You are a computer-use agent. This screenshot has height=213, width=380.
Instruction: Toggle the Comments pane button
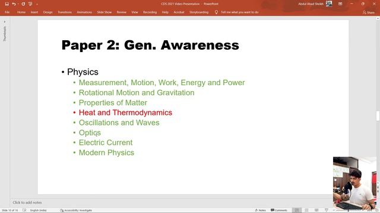279,211
